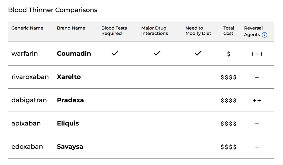Click the Generic Name column header
This screenshot has width=283, height=165.
coord(27,28)
